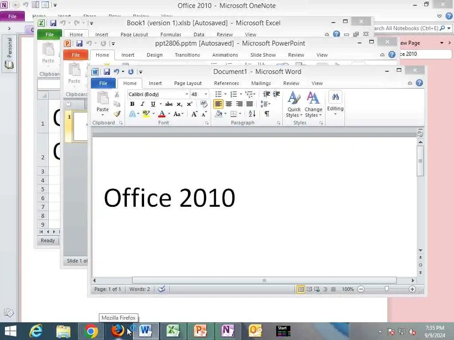Click font color red A button
The image size is (454, 340).
(x=162, y=114)
